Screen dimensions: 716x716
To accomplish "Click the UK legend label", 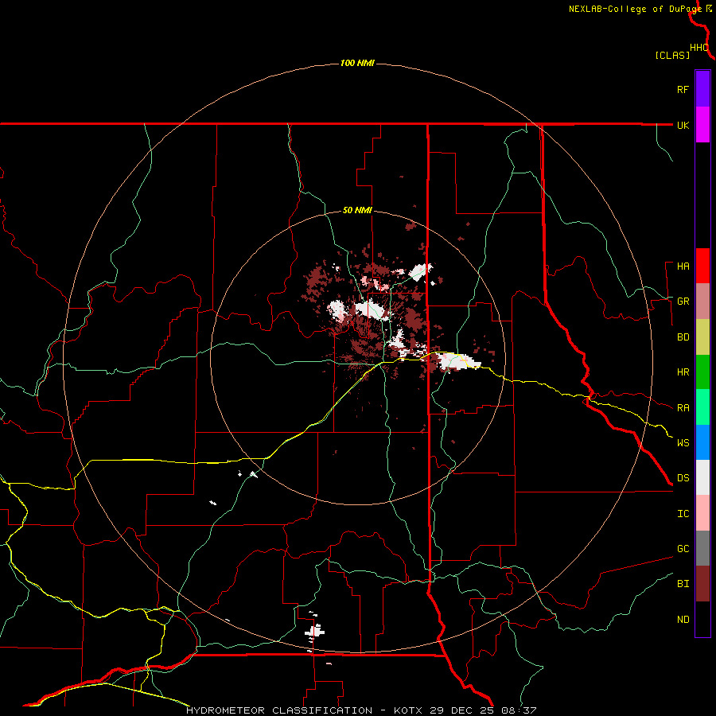I will 683,125.
